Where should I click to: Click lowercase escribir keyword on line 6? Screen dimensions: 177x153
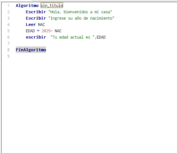(36, 37)
